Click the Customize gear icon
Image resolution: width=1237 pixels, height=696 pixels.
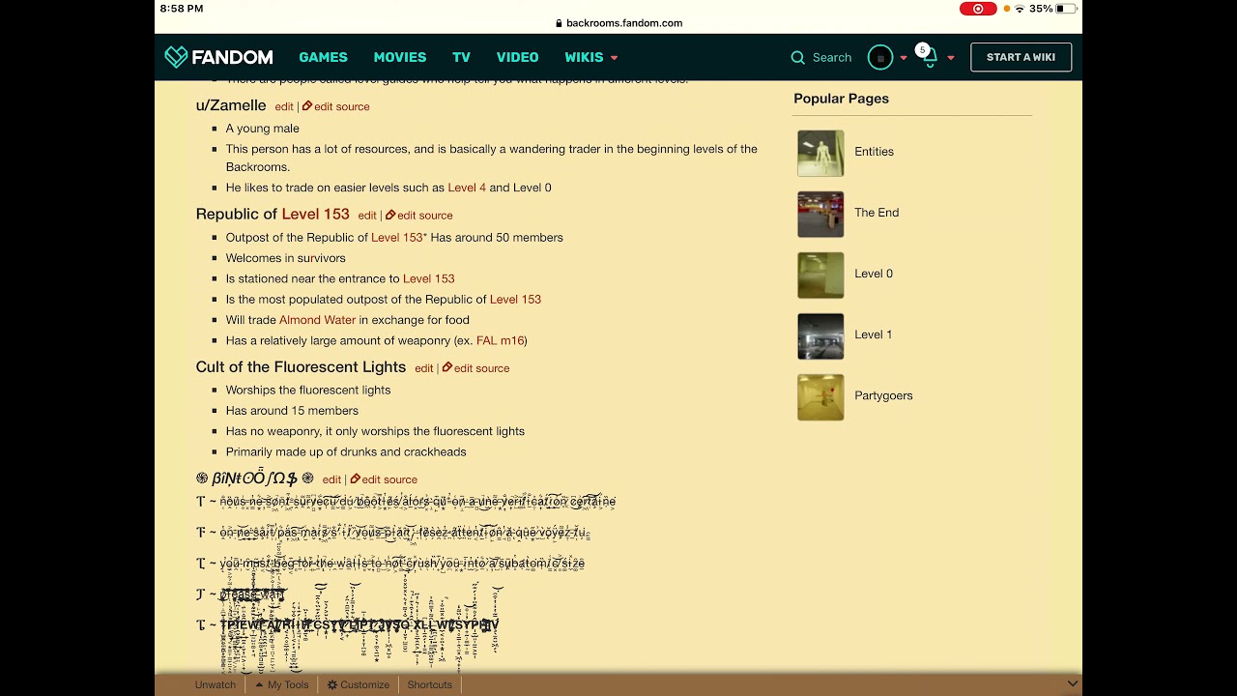pos(332,684)
